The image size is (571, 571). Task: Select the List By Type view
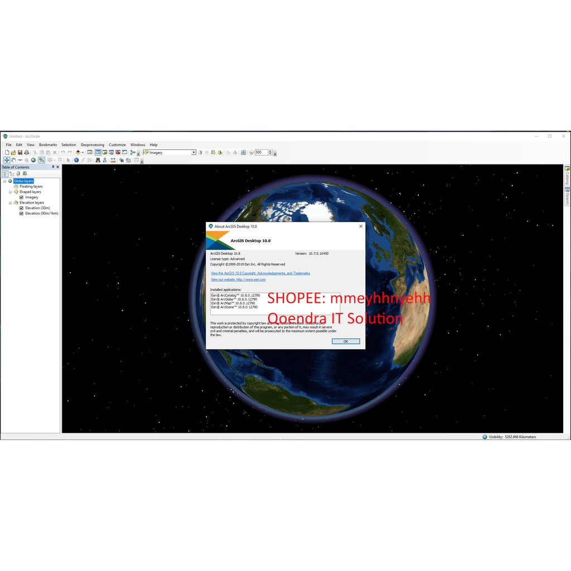(4, 174)
